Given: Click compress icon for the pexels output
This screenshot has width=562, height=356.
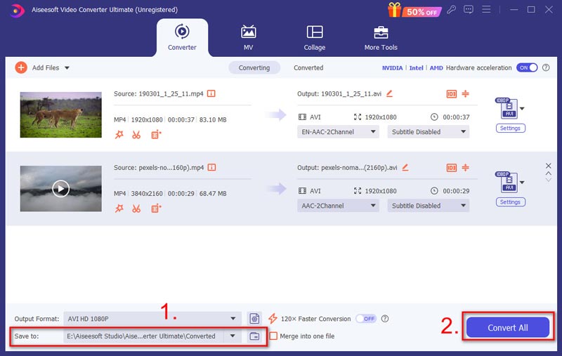Looking at the screenshot, I should tap(465, 168).
